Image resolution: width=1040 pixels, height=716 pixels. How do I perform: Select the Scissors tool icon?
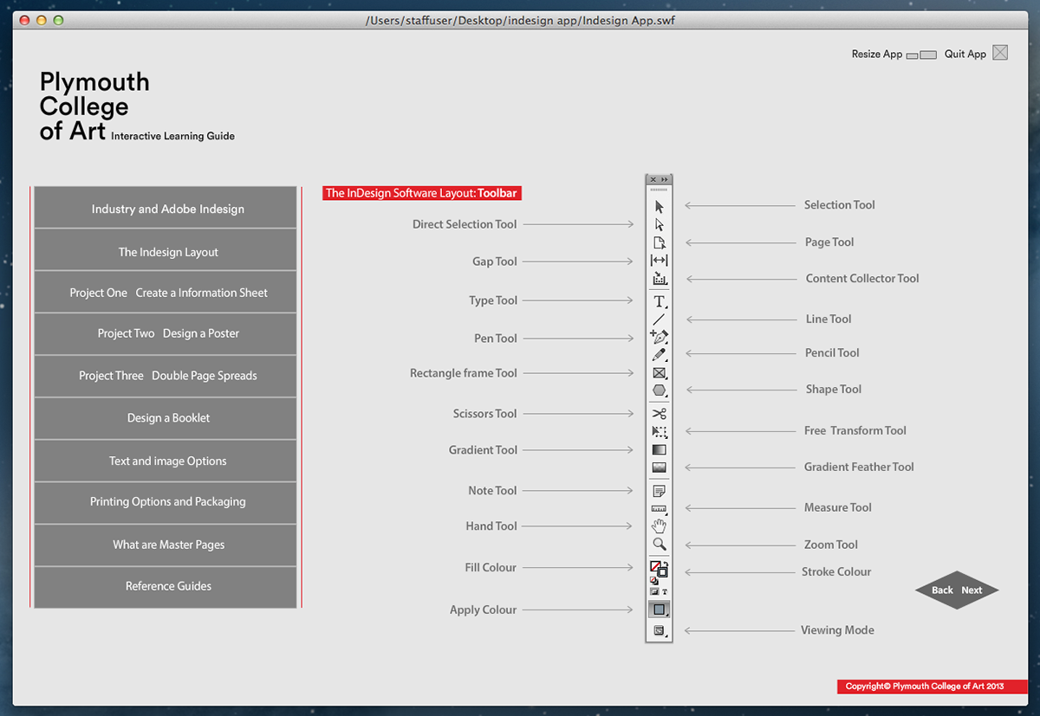coord(660,414)
